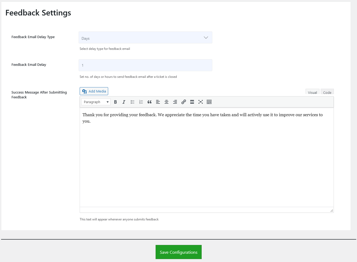Image resolution: width=357 pixels, height=262 pixels.
Task: Click the Save Configurations button
Action: pos(178,252)
